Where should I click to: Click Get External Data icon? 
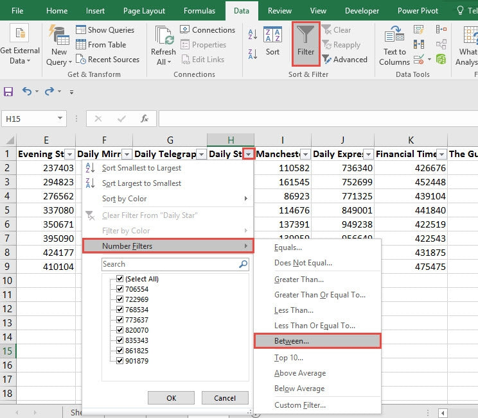tap(19, 33)
